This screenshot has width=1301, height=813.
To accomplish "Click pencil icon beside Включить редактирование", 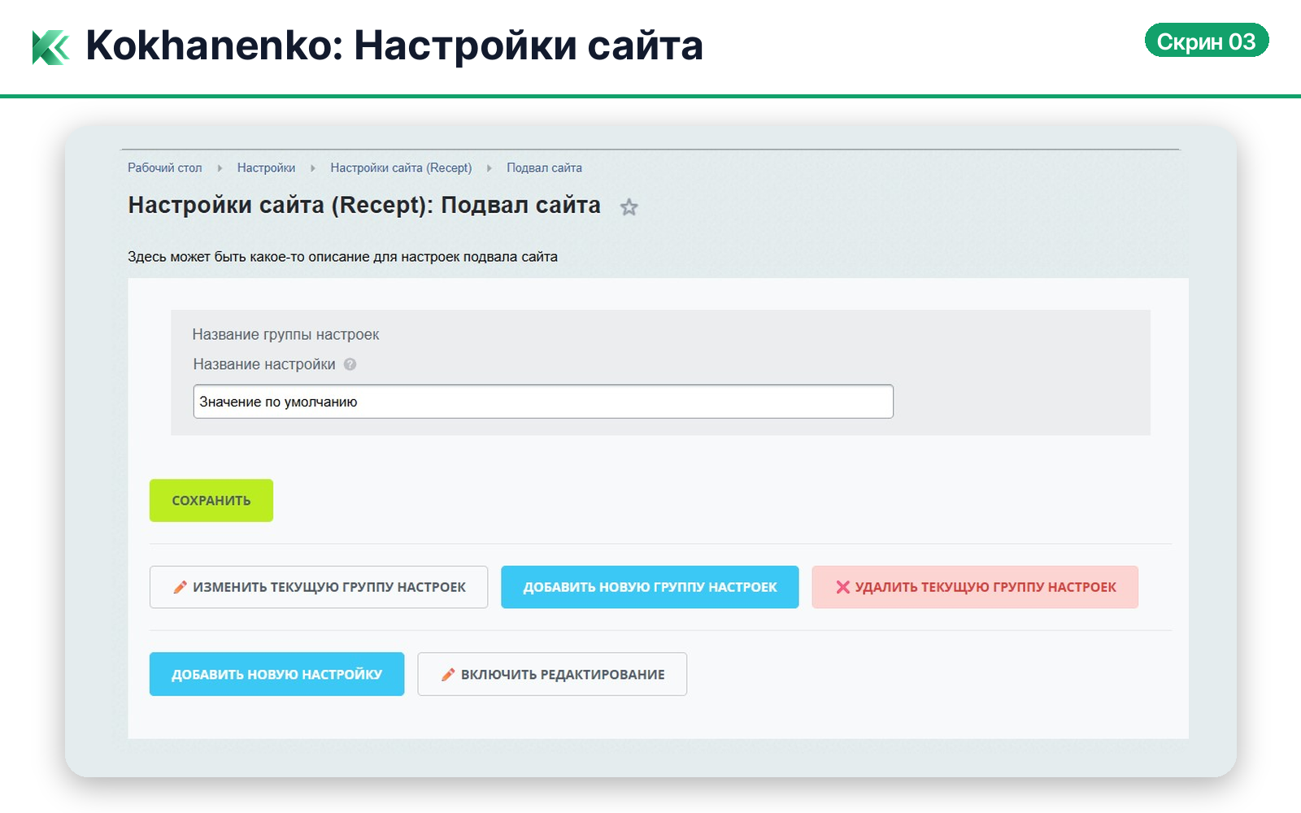I will coord(447,674).
